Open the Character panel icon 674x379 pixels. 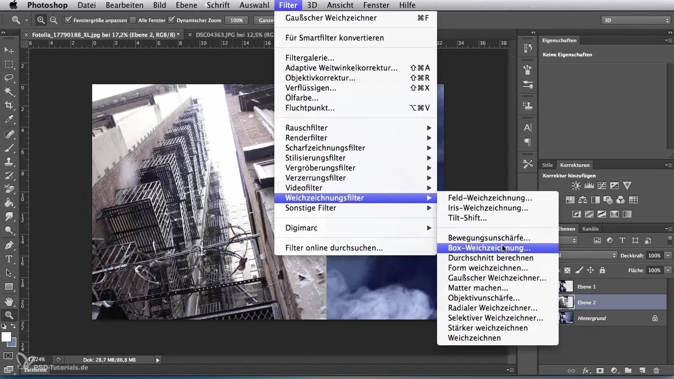[x=528, y=127]
